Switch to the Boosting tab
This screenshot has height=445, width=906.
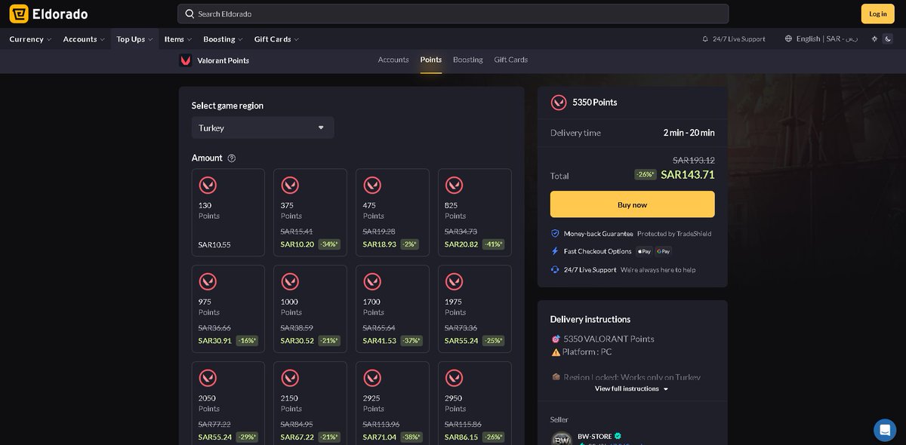tap(468, 60)
